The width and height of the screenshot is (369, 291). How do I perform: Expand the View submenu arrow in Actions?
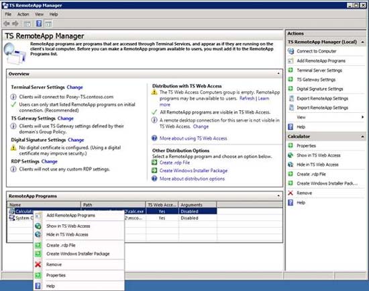[362, 117]
